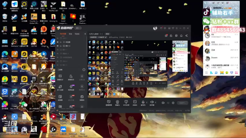This screenshot has width=246, height=138.
Task: Select Origin desktop shortcut
Action: (44, 43)
